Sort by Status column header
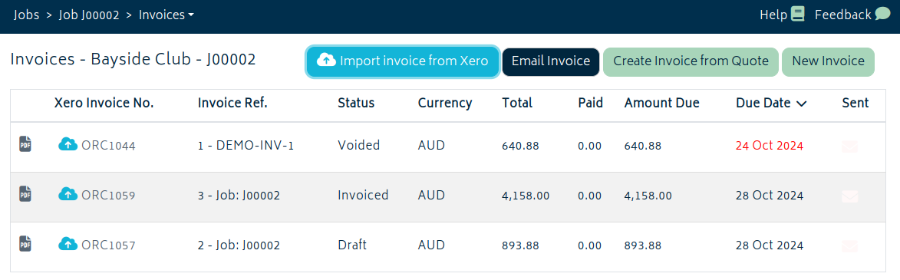The image size is (900, 280). [356, 104]
